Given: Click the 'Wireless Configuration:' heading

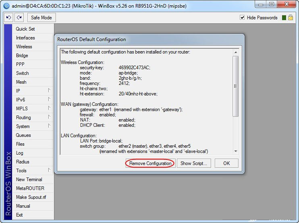Looking at the screenshot, I should click(83, 62).
